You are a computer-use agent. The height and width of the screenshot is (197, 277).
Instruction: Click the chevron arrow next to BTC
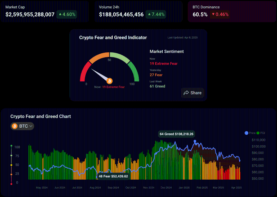tap(31, 126)
